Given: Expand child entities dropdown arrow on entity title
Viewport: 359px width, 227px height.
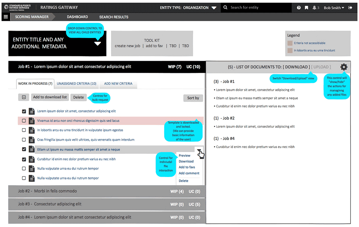Looking at the screenshot, I should [98, 44].
